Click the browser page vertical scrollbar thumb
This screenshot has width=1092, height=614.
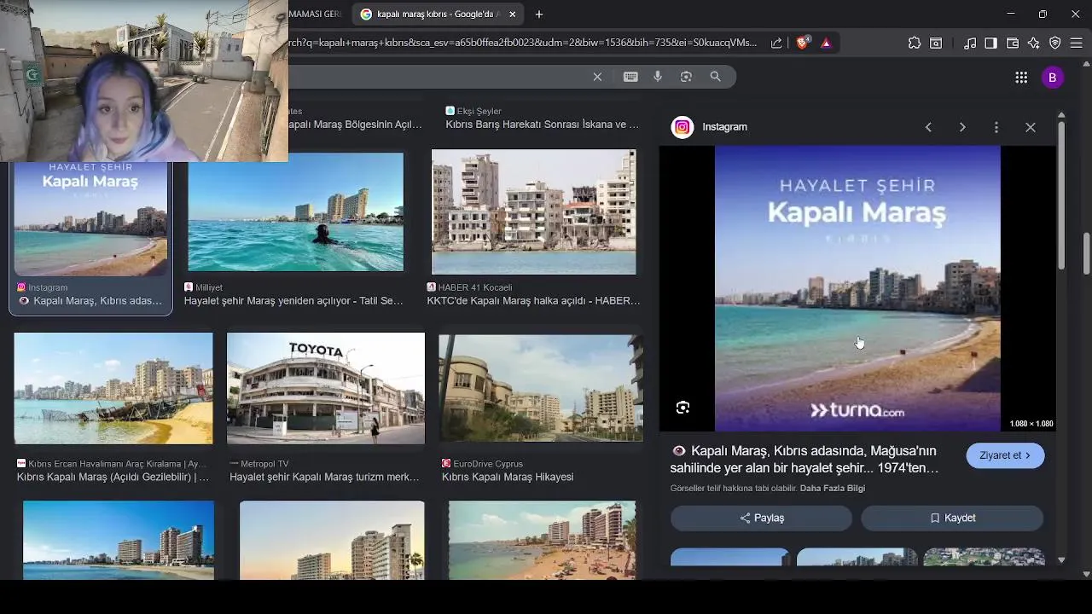pyautogui.click(x=1087, y=254)
